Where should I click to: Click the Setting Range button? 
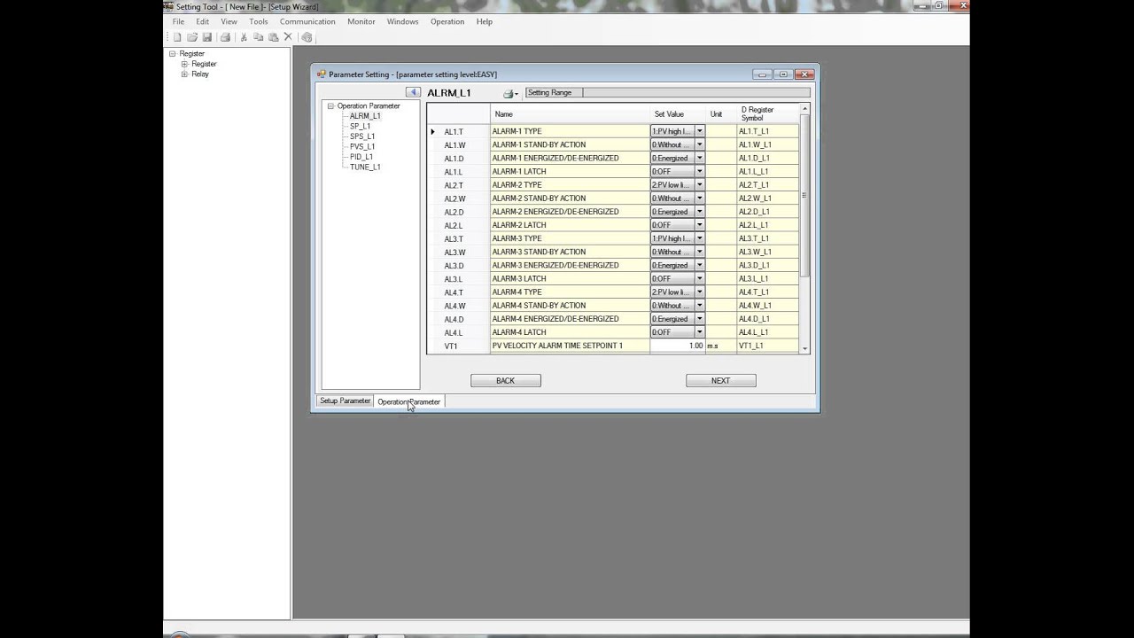[x=554, y=92]
